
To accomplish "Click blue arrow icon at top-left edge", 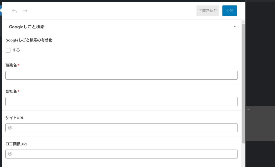I will pos(1,11).
